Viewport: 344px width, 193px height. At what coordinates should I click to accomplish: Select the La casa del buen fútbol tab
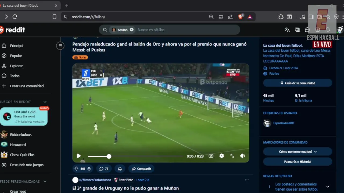pyautogui.click(x=26, y=5)
